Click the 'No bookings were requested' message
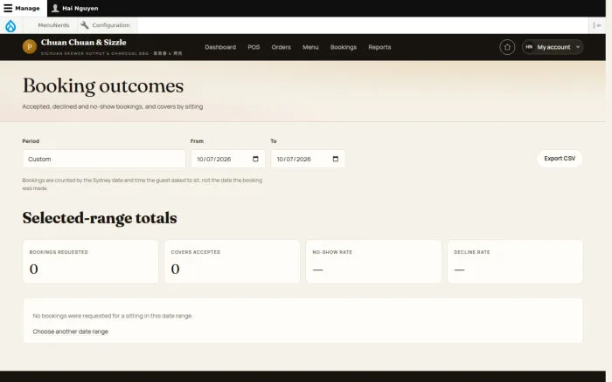This screenshot has height=382, width=612. [x=113, y=316]
